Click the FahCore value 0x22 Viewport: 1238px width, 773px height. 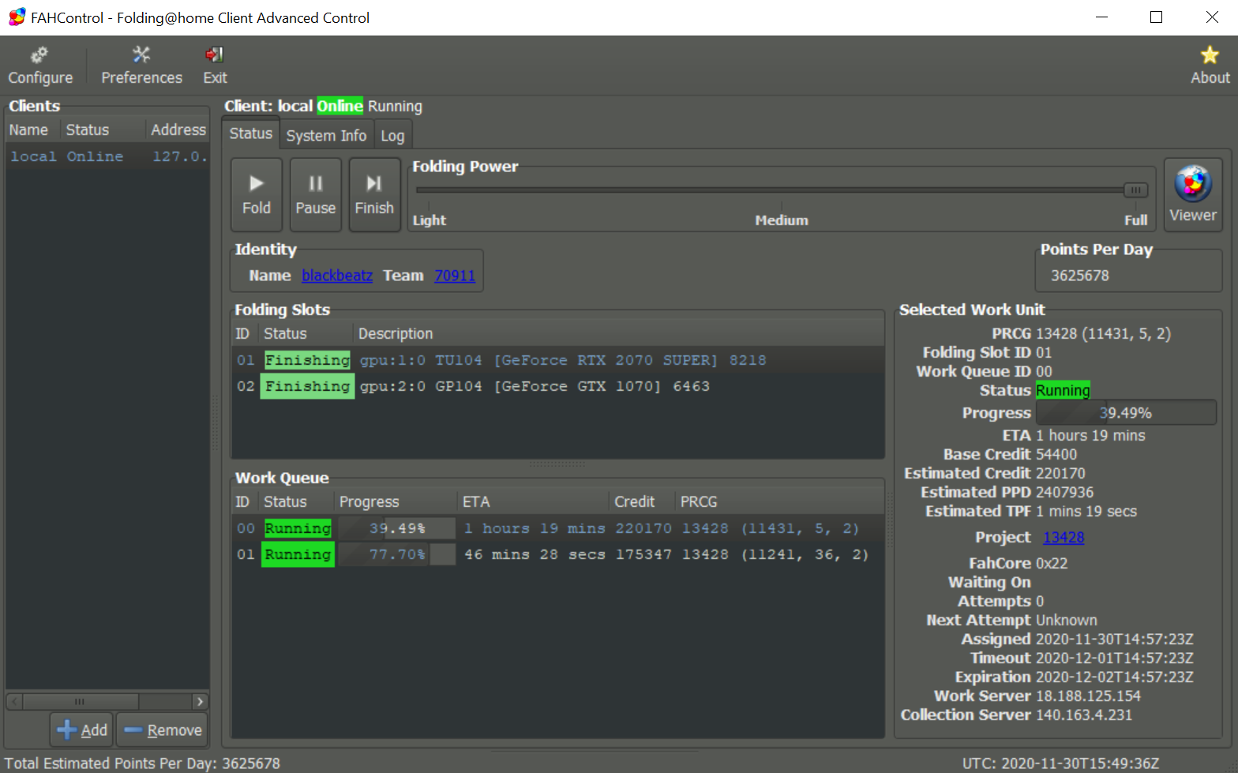[x=1052, y=564]
